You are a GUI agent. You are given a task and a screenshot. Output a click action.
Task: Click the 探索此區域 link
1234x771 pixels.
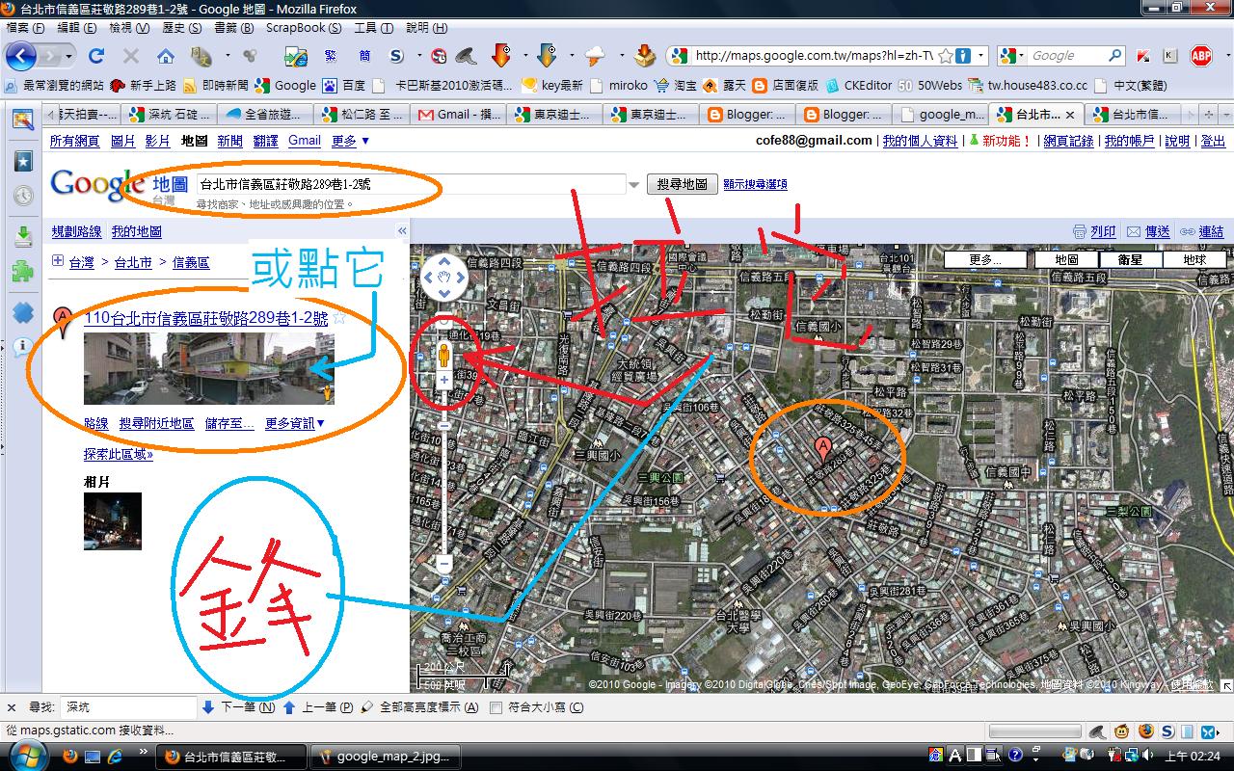[118, 454]
